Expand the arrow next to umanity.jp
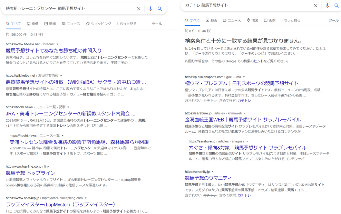The height and width of the screenshot is (214, 341). pyautogui.click(x=213, y=172)
